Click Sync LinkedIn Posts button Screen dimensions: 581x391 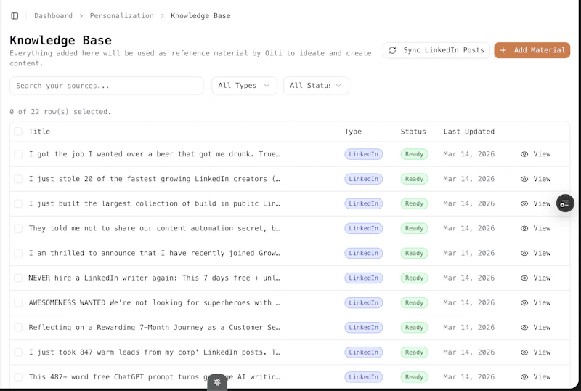(x=436, y=50)
